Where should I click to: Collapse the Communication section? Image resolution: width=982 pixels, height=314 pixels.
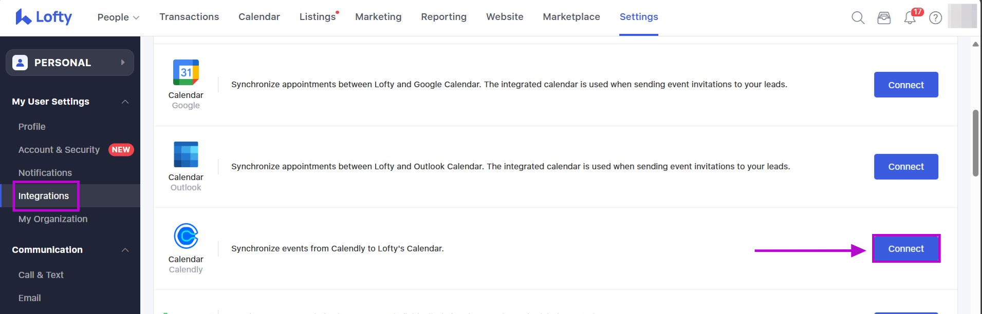pyautogui.click(x=125, y=250)
